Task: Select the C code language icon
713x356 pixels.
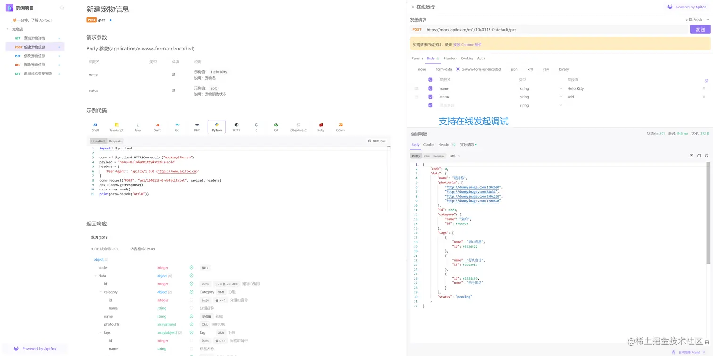Action: 256,125
